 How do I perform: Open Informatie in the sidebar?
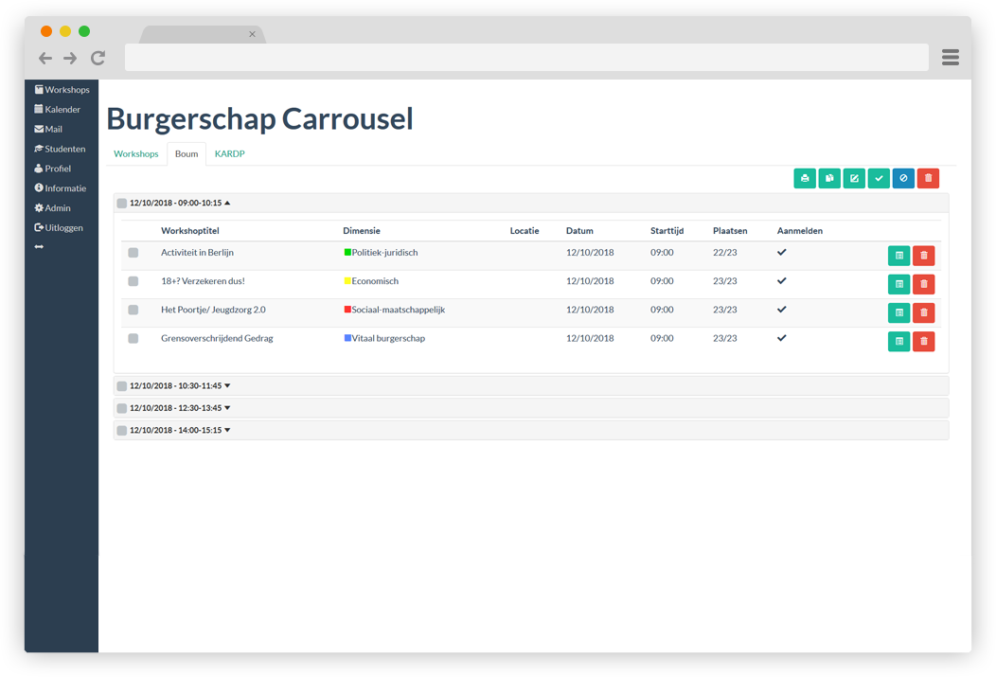coord(61,188)
